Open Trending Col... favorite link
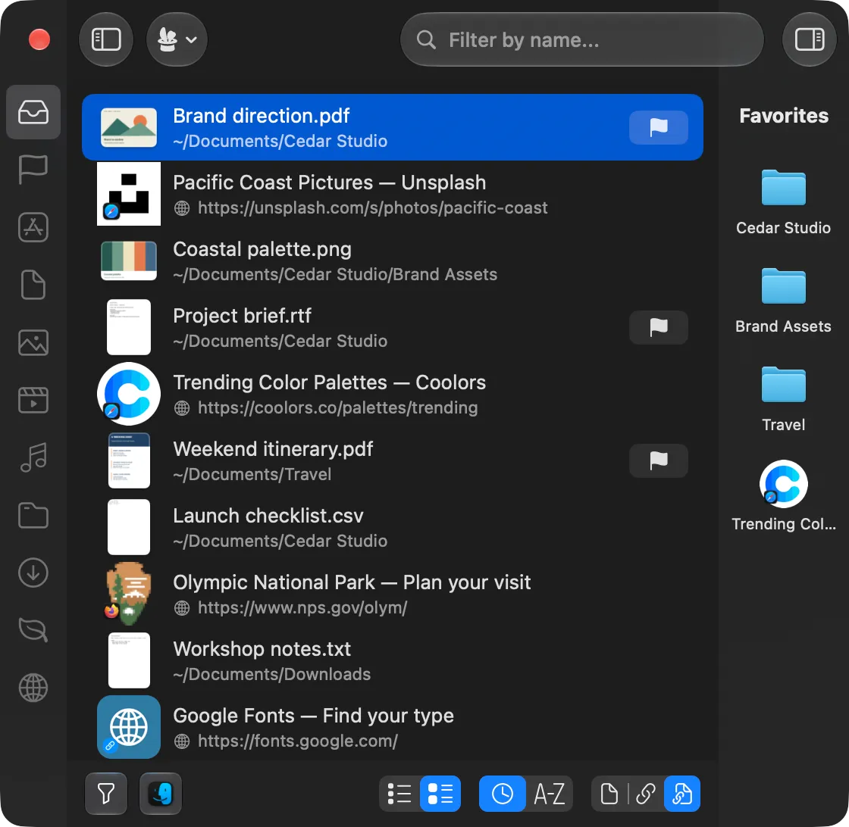The width and height of the screenshot is (849, 827). (x=783, y=495)
